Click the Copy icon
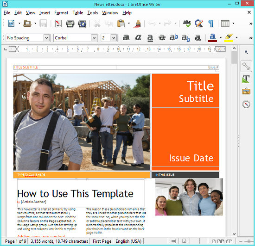Screen dimensions: 255x246 click(x=109, y=24)
